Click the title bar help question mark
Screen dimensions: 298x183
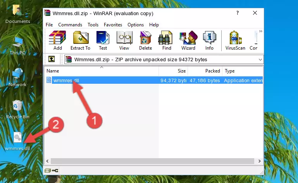[x=238, y=13]
